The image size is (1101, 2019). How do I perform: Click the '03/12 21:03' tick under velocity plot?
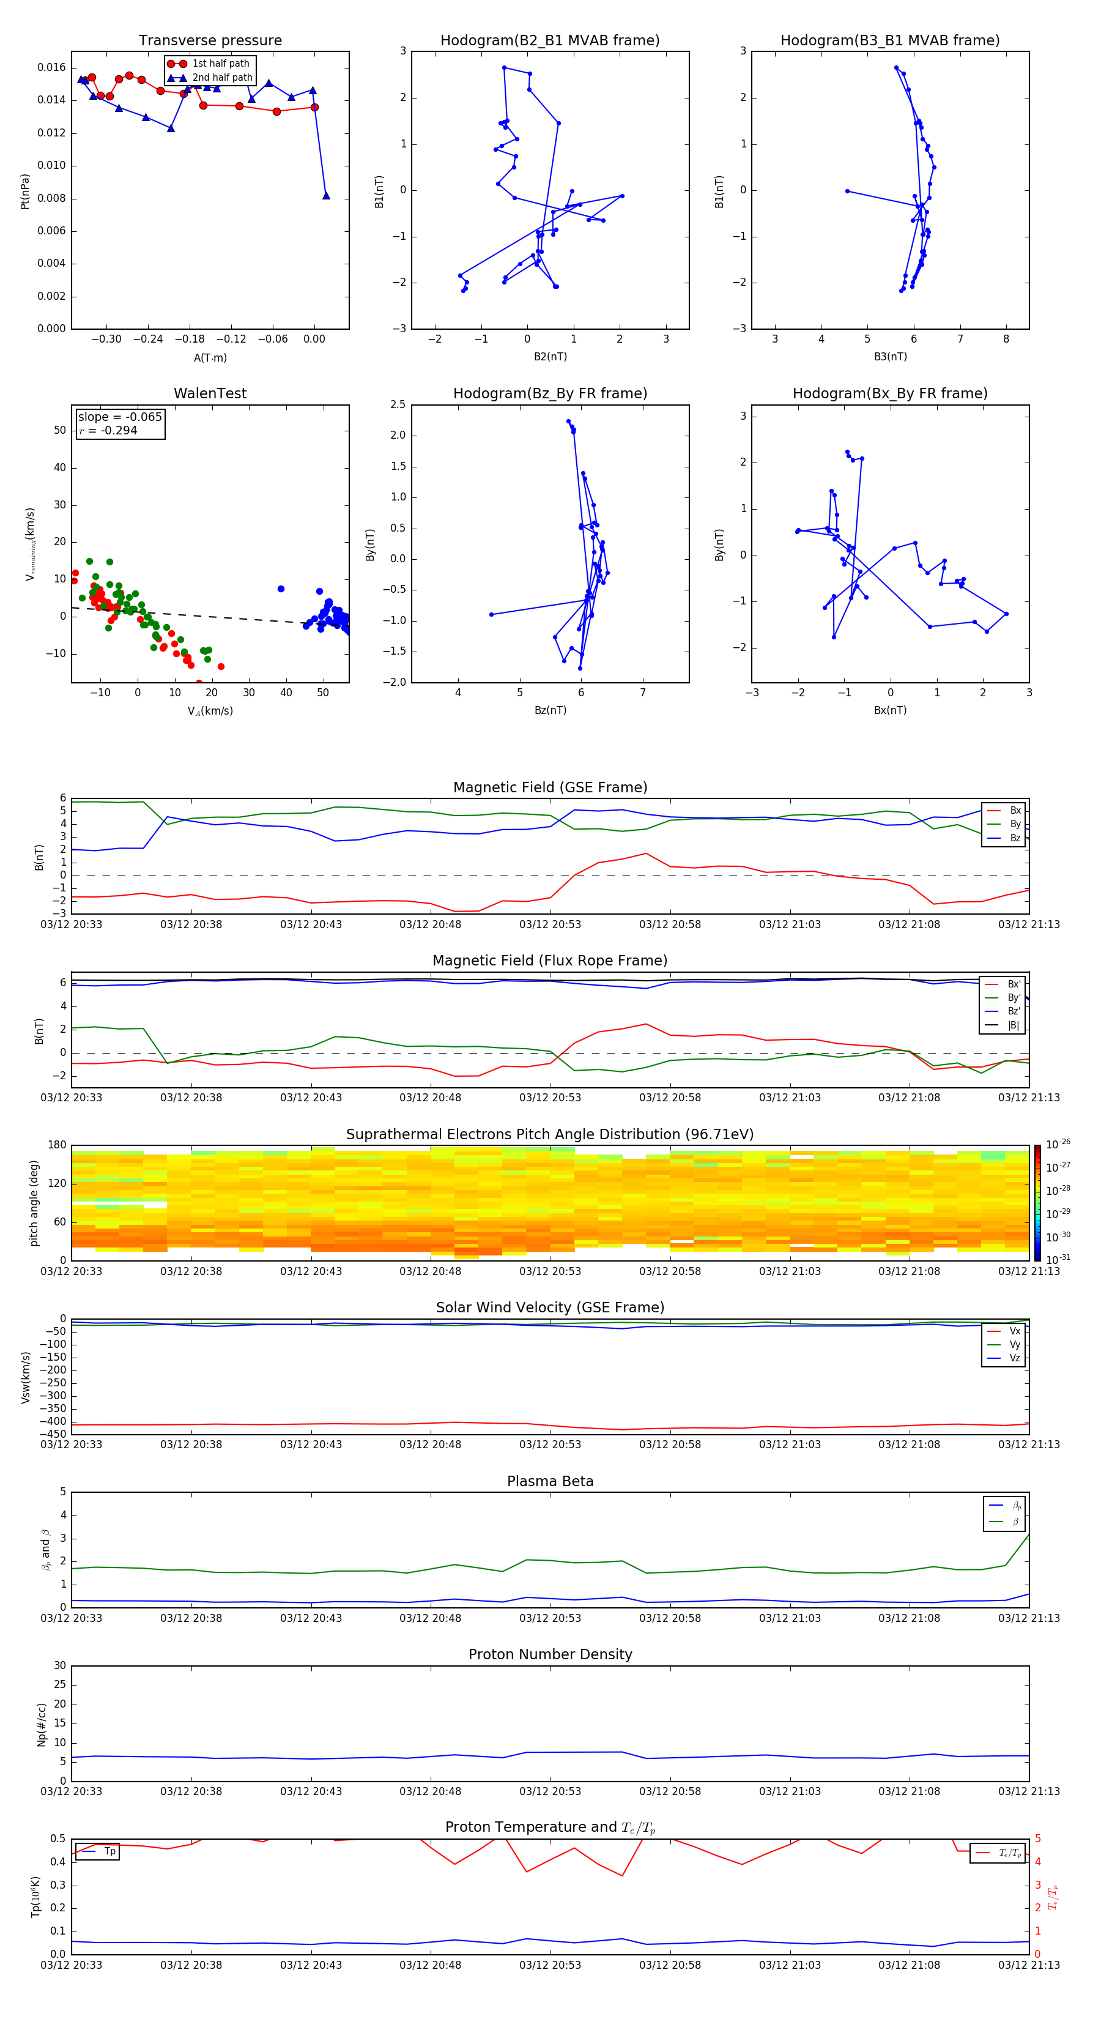click(x=790, y=1445)
